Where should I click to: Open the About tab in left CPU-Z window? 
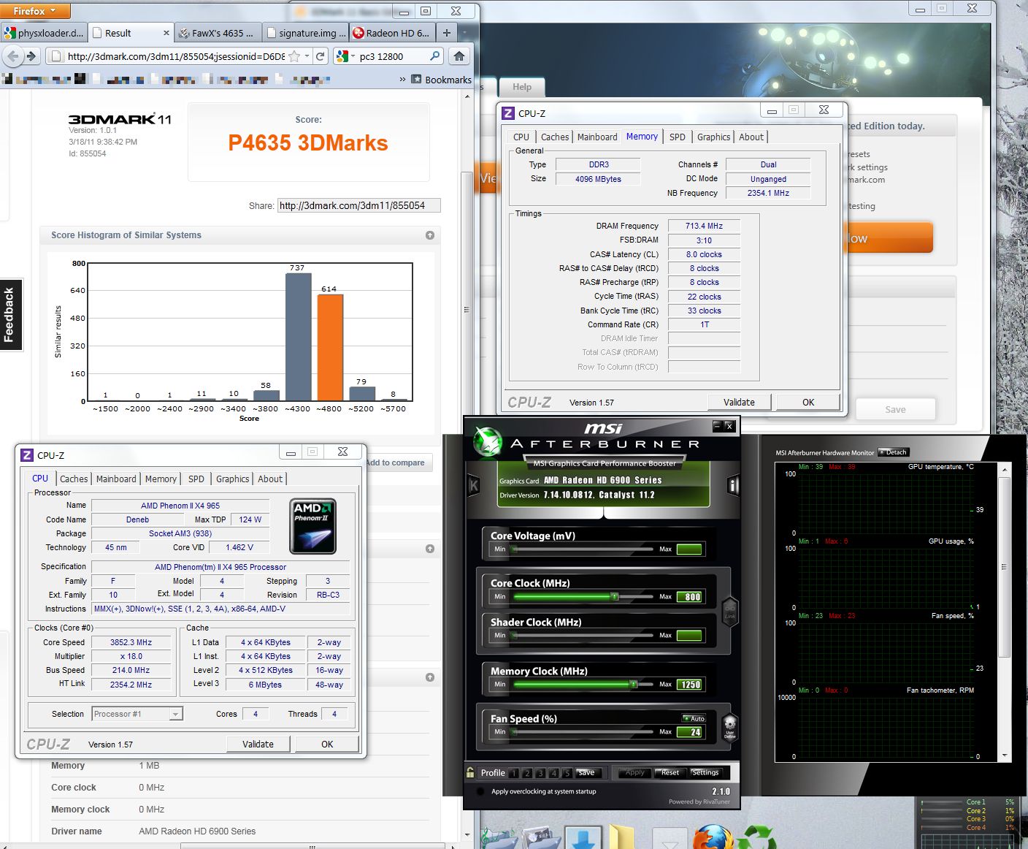coord(270,479)
